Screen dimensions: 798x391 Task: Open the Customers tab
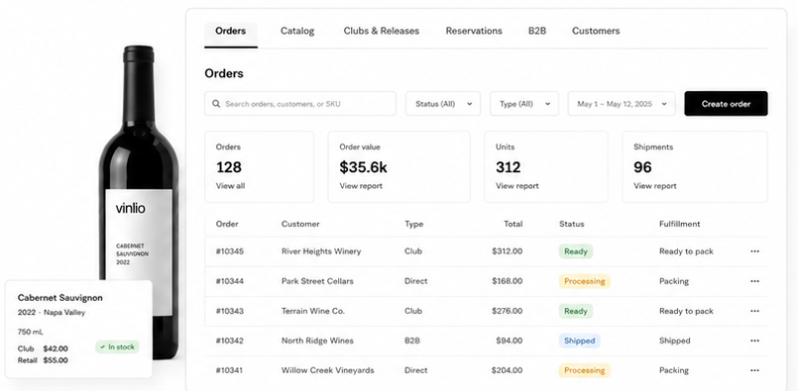[596, 31]
